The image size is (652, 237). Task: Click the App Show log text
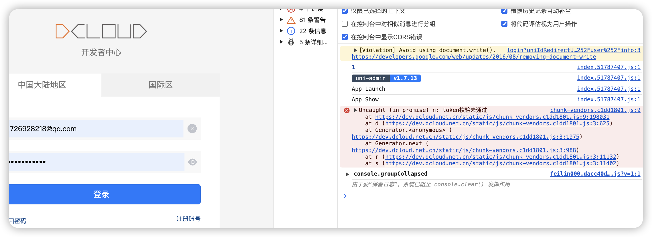365,99
